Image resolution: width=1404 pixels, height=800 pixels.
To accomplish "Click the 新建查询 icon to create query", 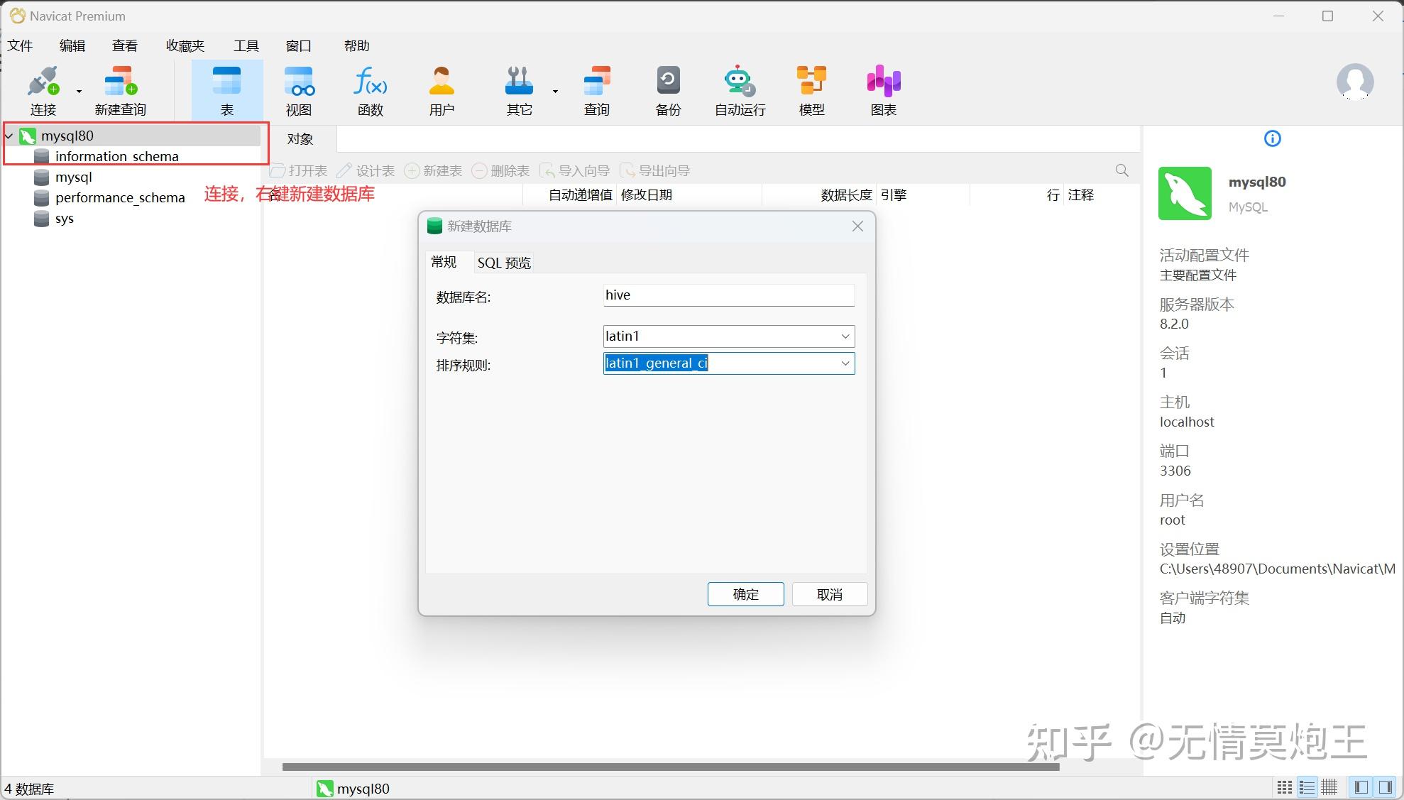I will (x=119, y=89).
